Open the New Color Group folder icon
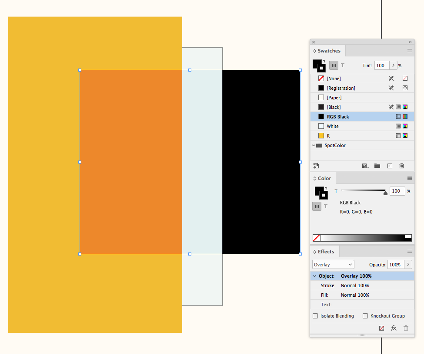 tap(377, 166)
